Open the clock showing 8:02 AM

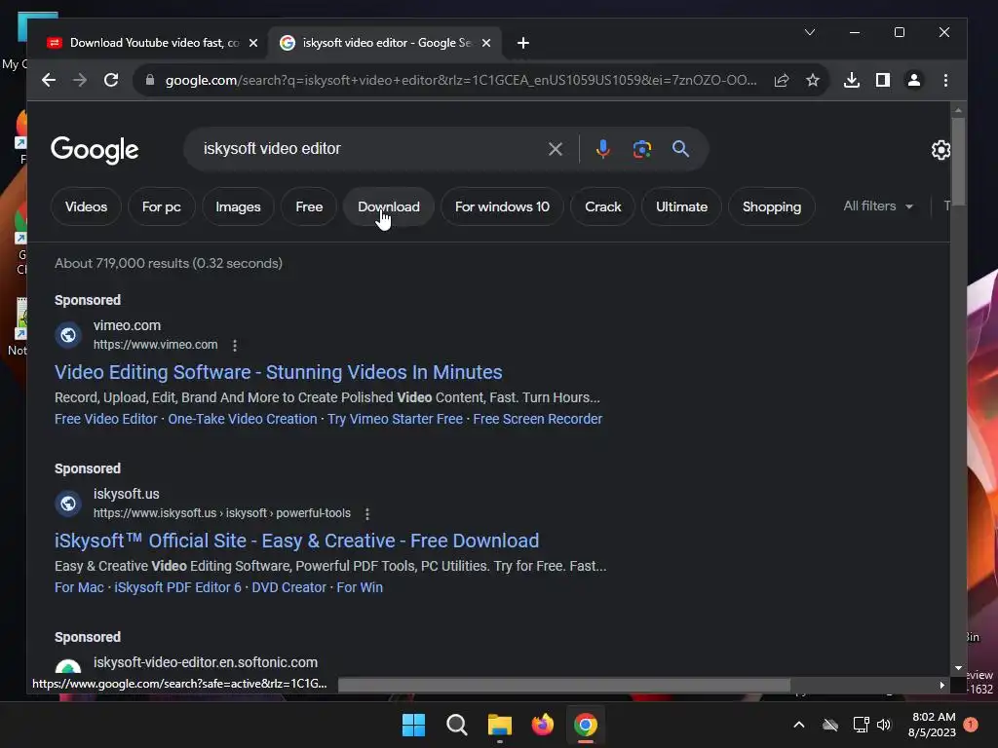tap(933, 725)
